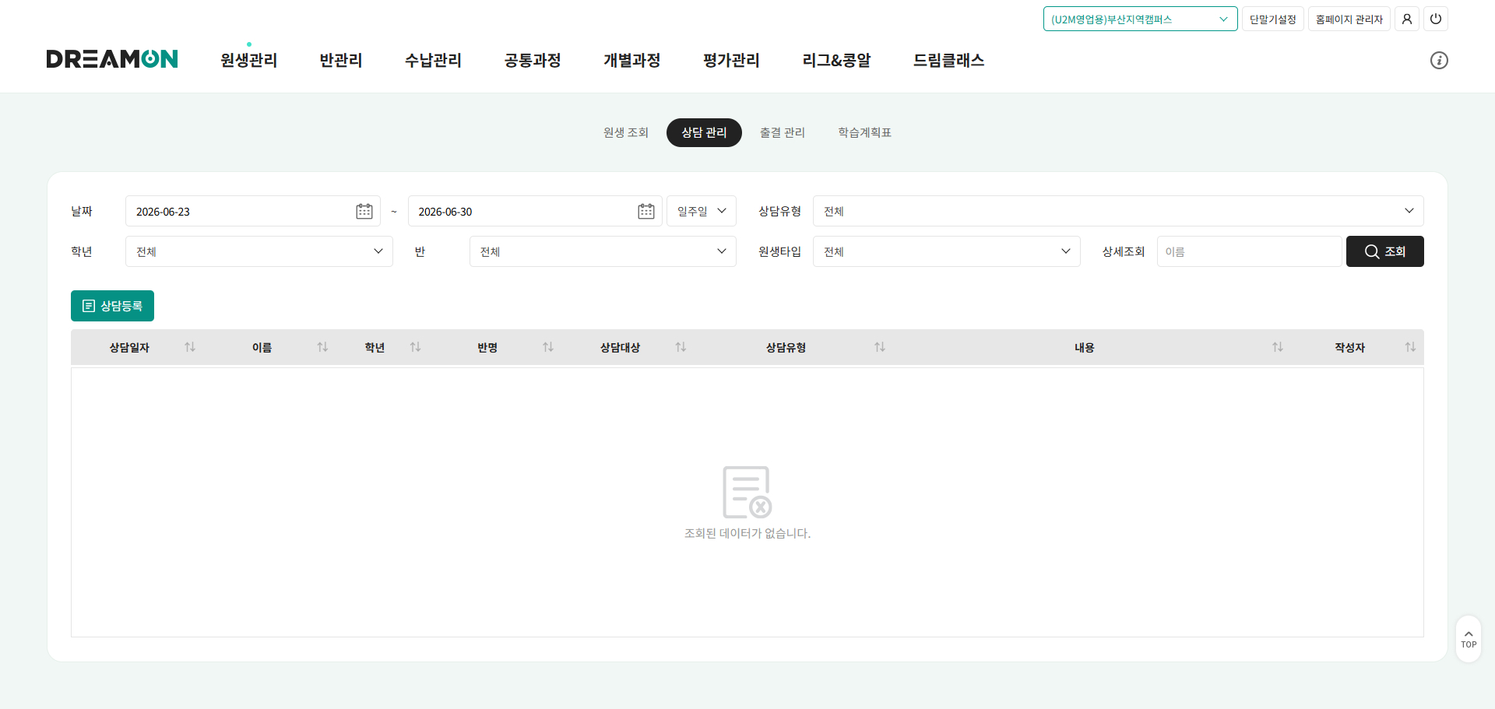
Task: Open the 일주일 period dropdown
Action: pos(701,211)
